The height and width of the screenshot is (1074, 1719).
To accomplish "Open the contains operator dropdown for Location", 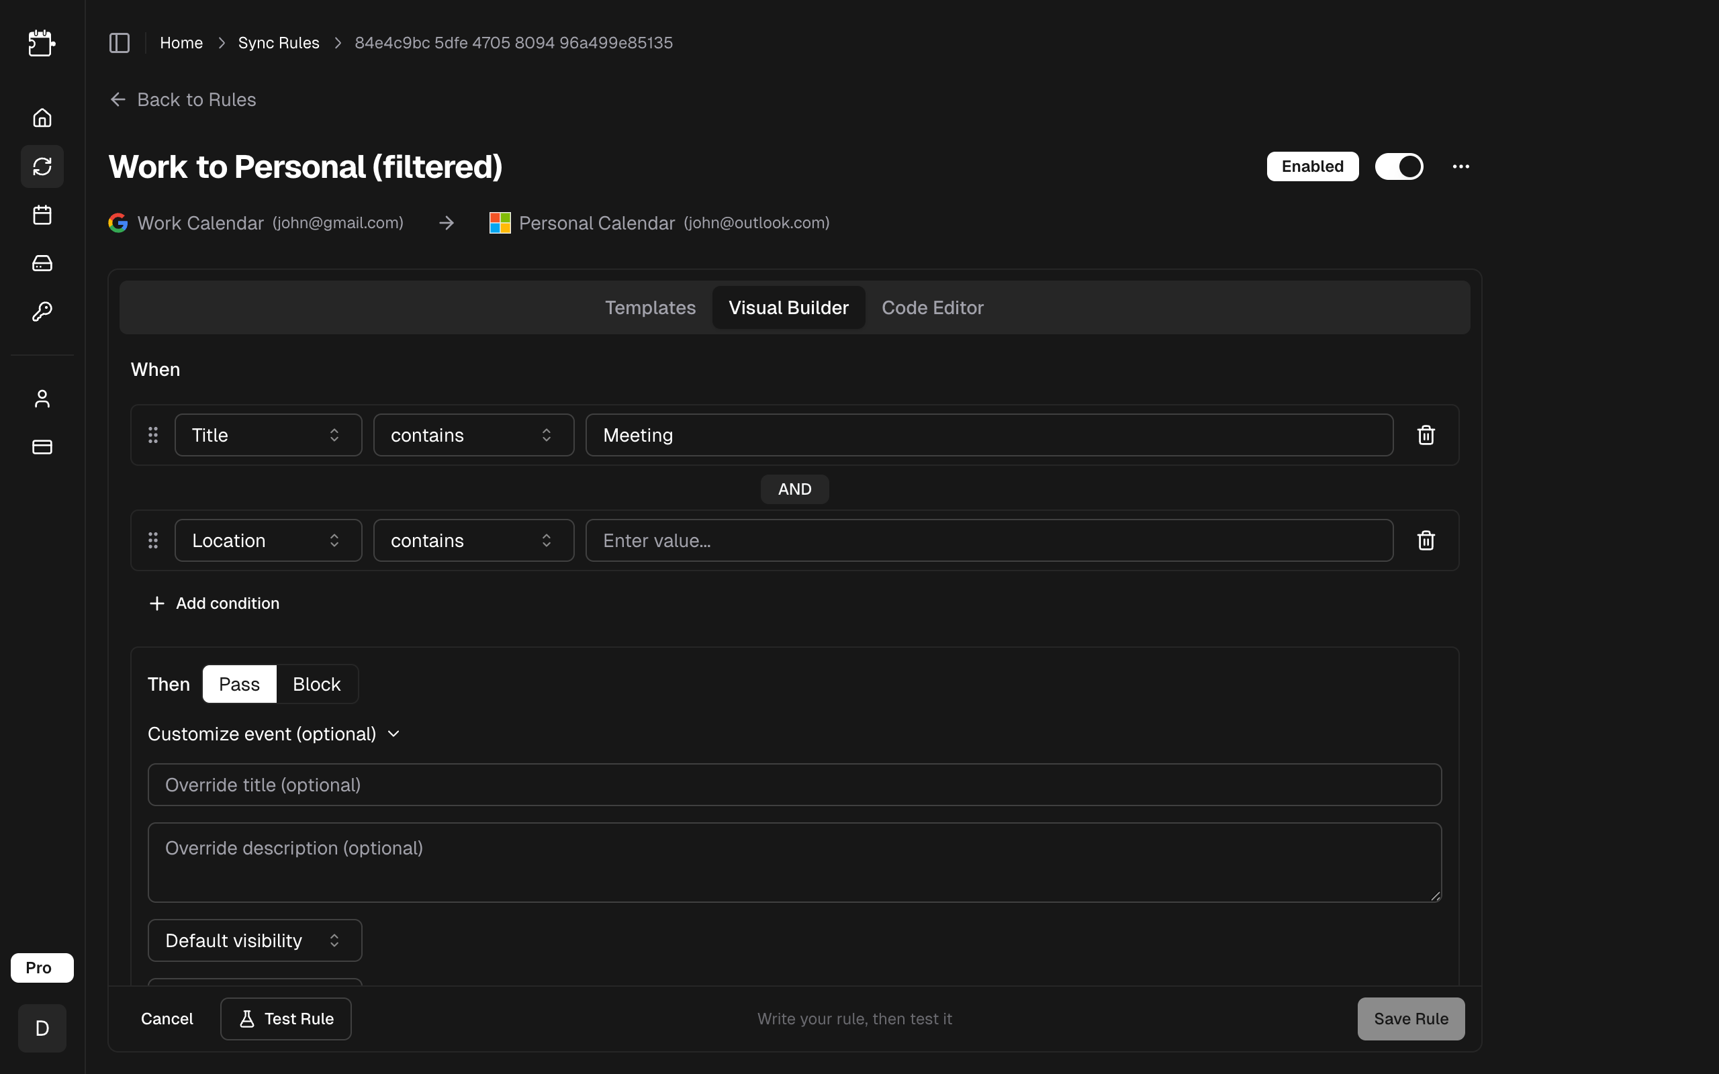I will click(x=473, y=540).
